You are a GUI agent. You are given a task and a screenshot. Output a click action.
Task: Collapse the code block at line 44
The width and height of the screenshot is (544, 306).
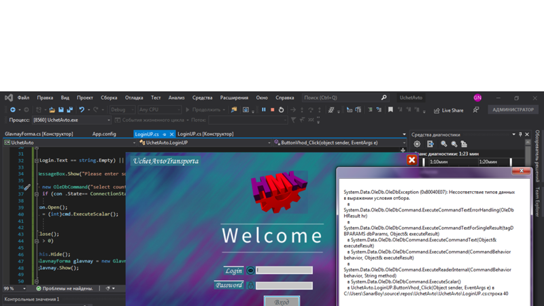click(x=37, y=241)
